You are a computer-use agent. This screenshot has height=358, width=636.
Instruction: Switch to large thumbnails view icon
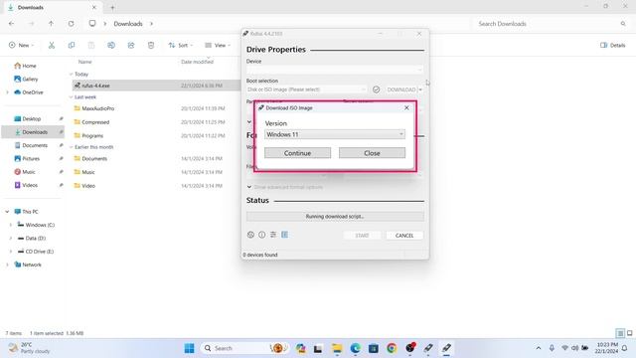tap(629, 333)
